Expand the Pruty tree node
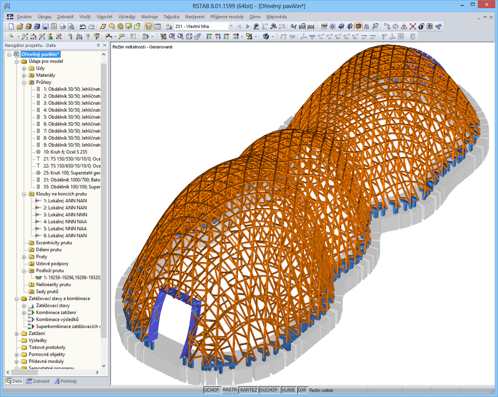Screen dimensions: 498x397 pos(24,257)
